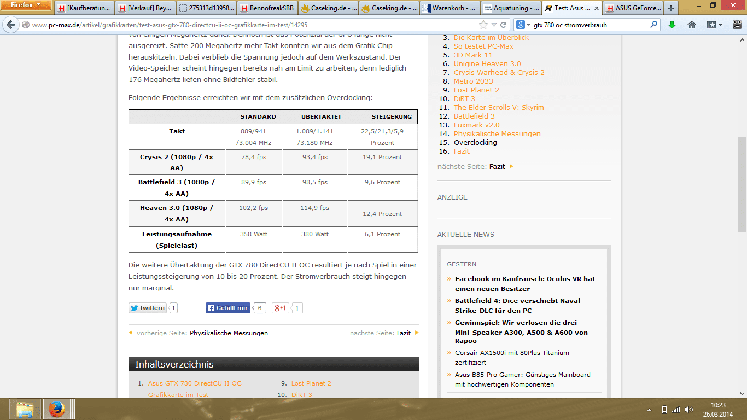Screen dimensions: 747x420
Task: Close the active Test: Asus tab
Action: [597, 8]
